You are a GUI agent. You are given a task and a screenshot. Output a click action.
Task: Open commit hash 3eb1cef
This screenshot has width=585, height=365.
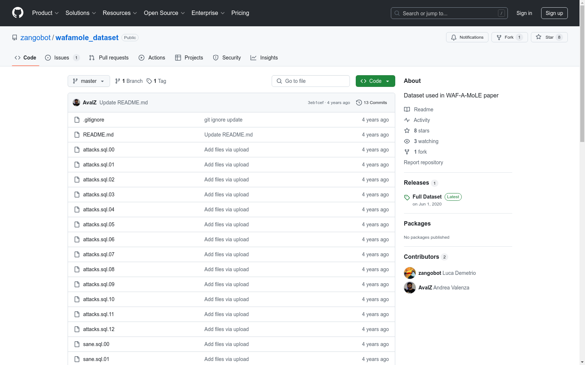point(316,103)
